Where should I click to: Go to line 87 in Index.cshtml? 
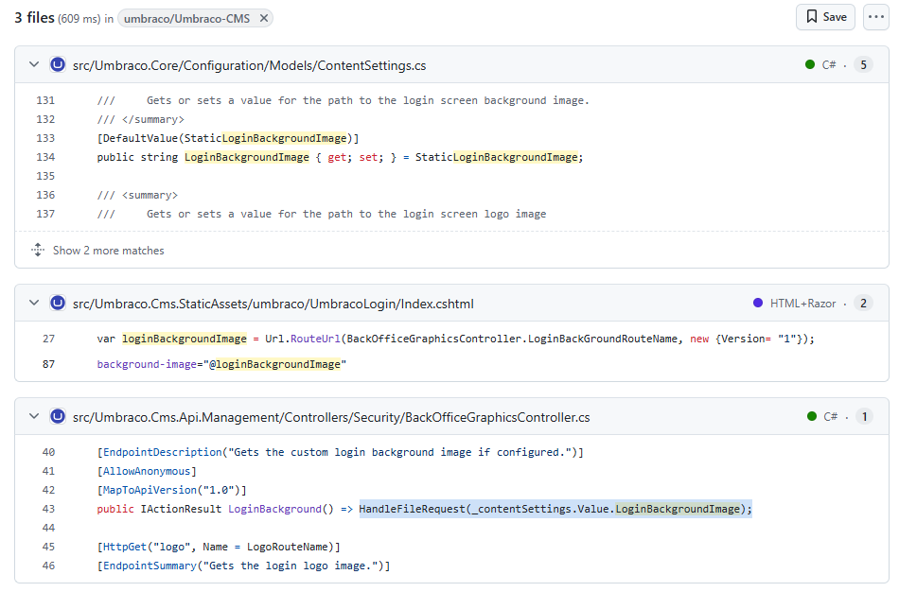[x=48, y=364]
